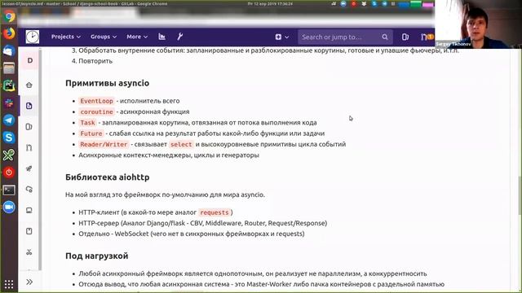Viewport: 522px width, 293px height.
Task: Click the select code label
Action: point(181,145)
